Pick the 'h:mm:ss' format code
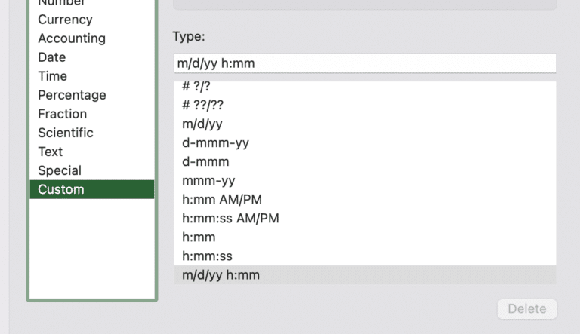This screenshot has height=334, width=580. [x=207, y=256]
